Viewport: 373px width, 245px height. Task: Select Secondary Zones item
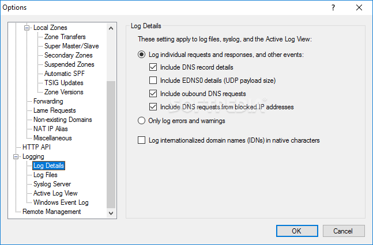[69, 55]
